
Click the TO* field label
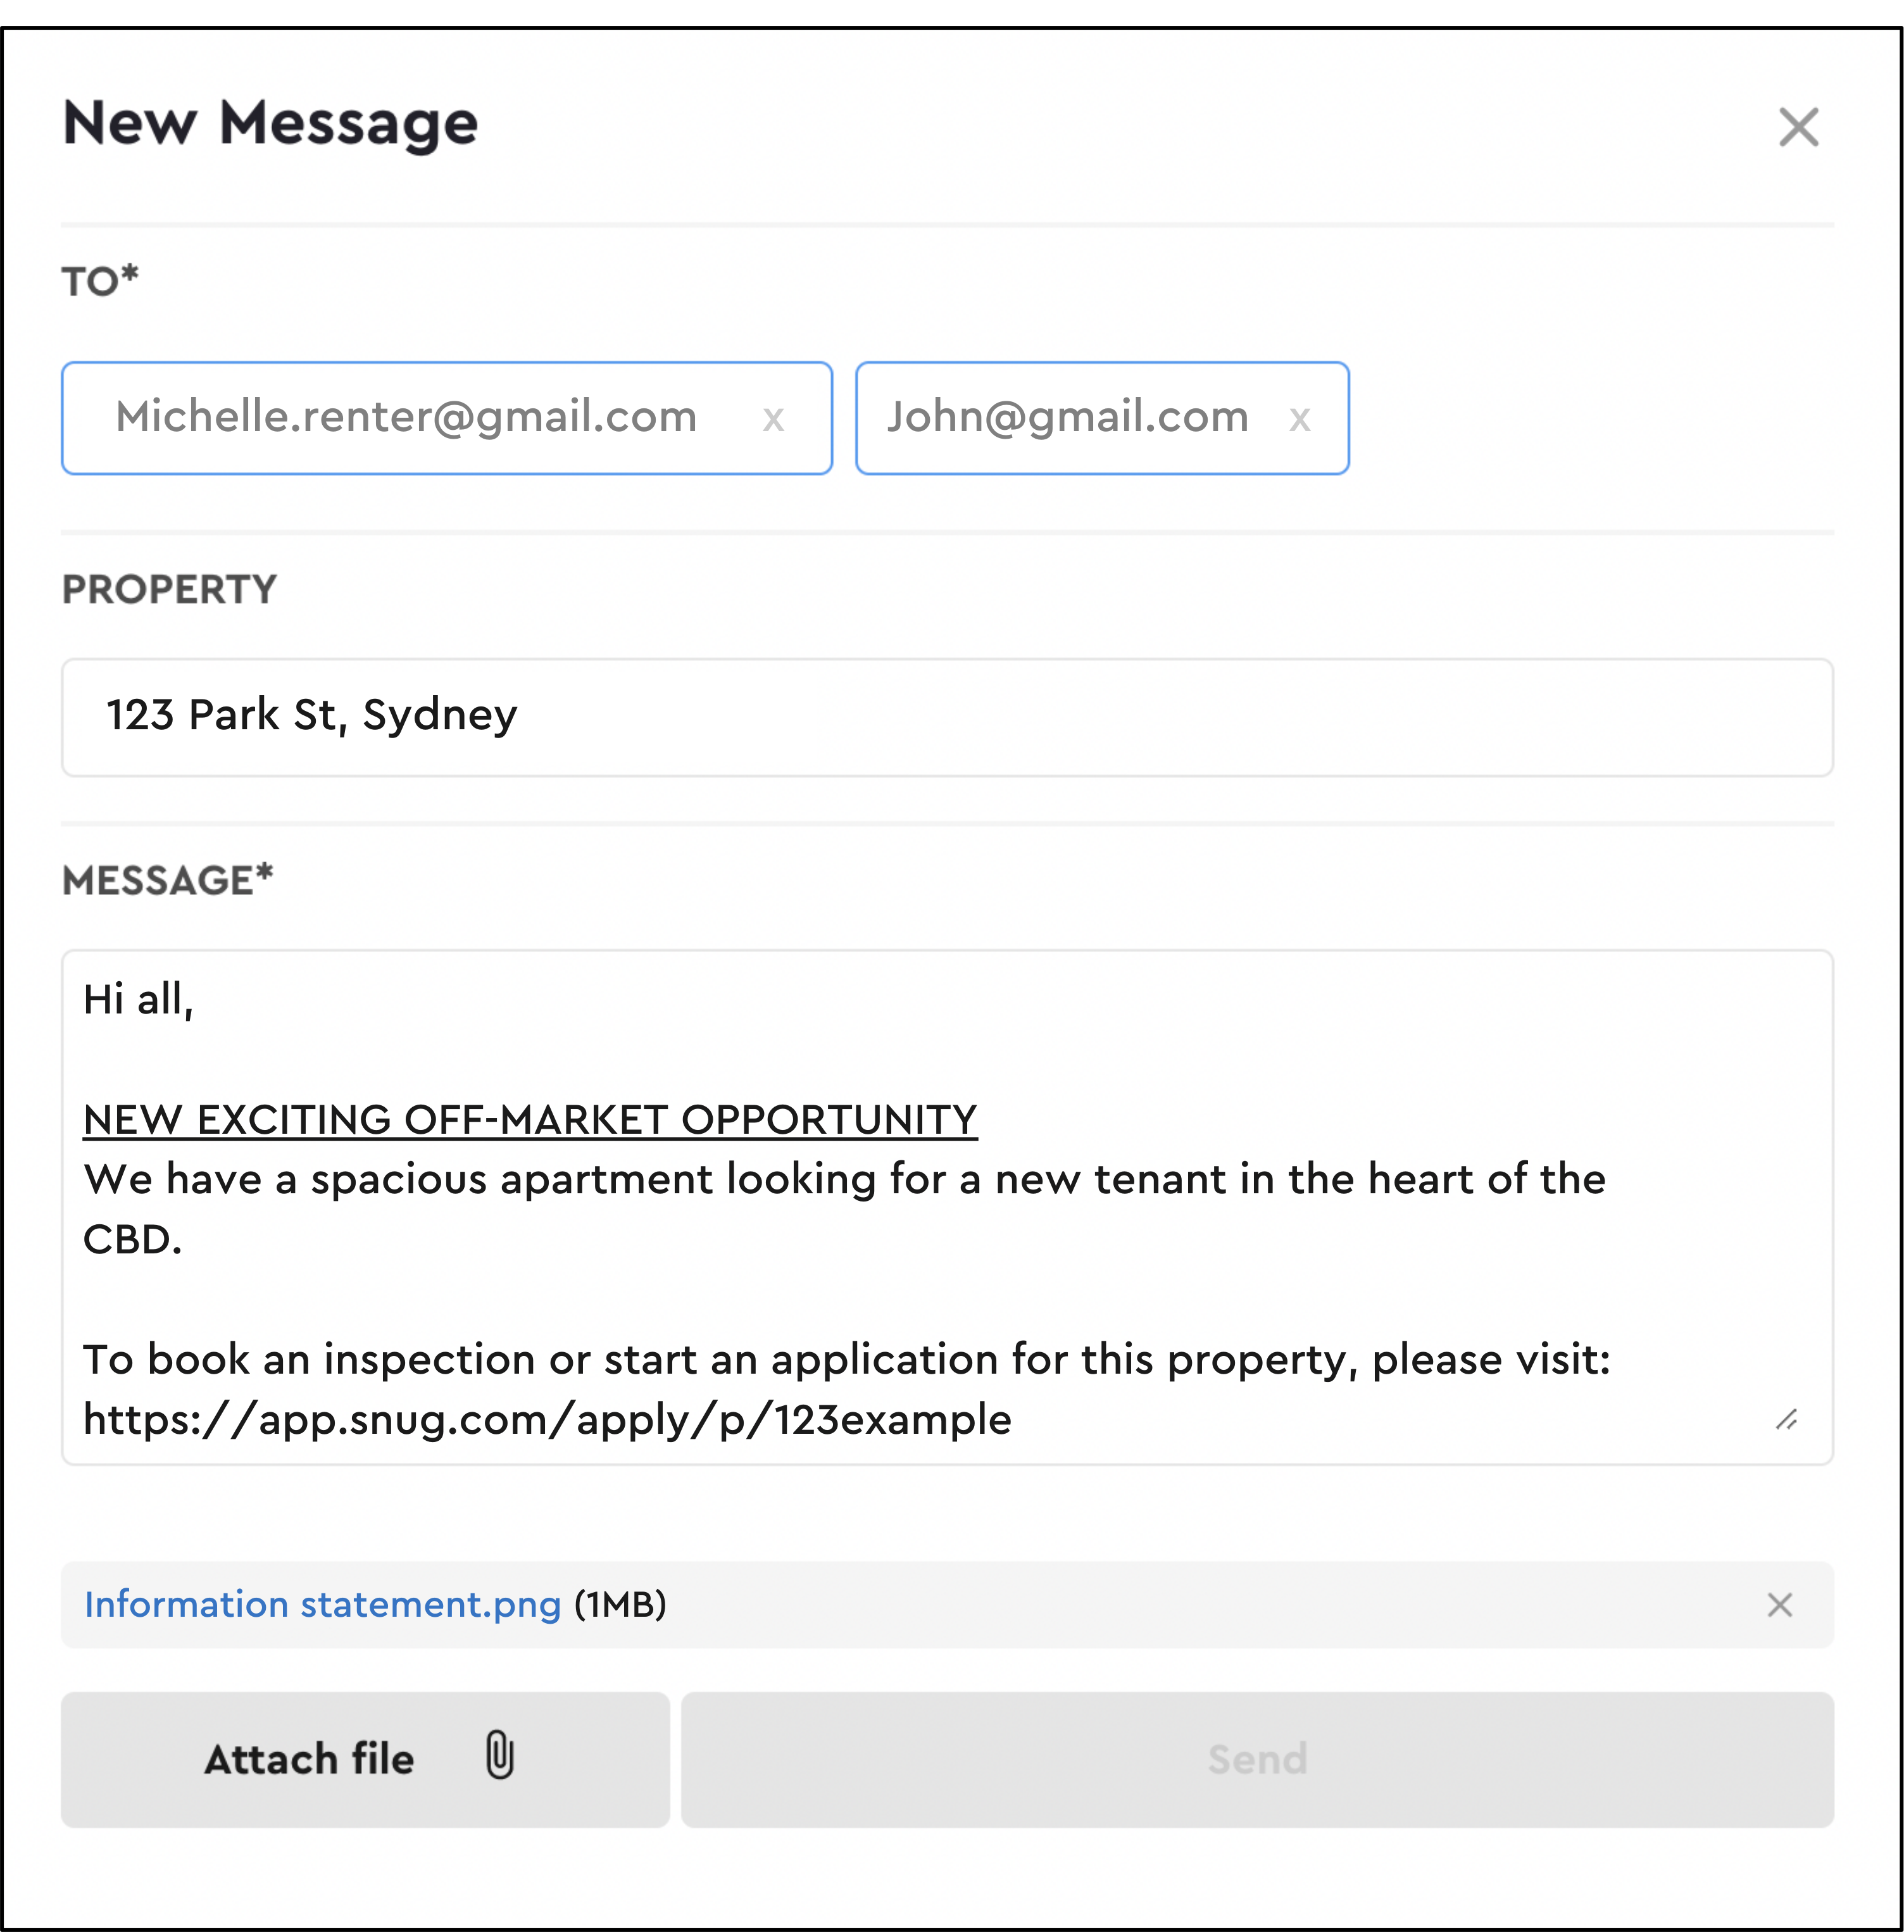100,281
